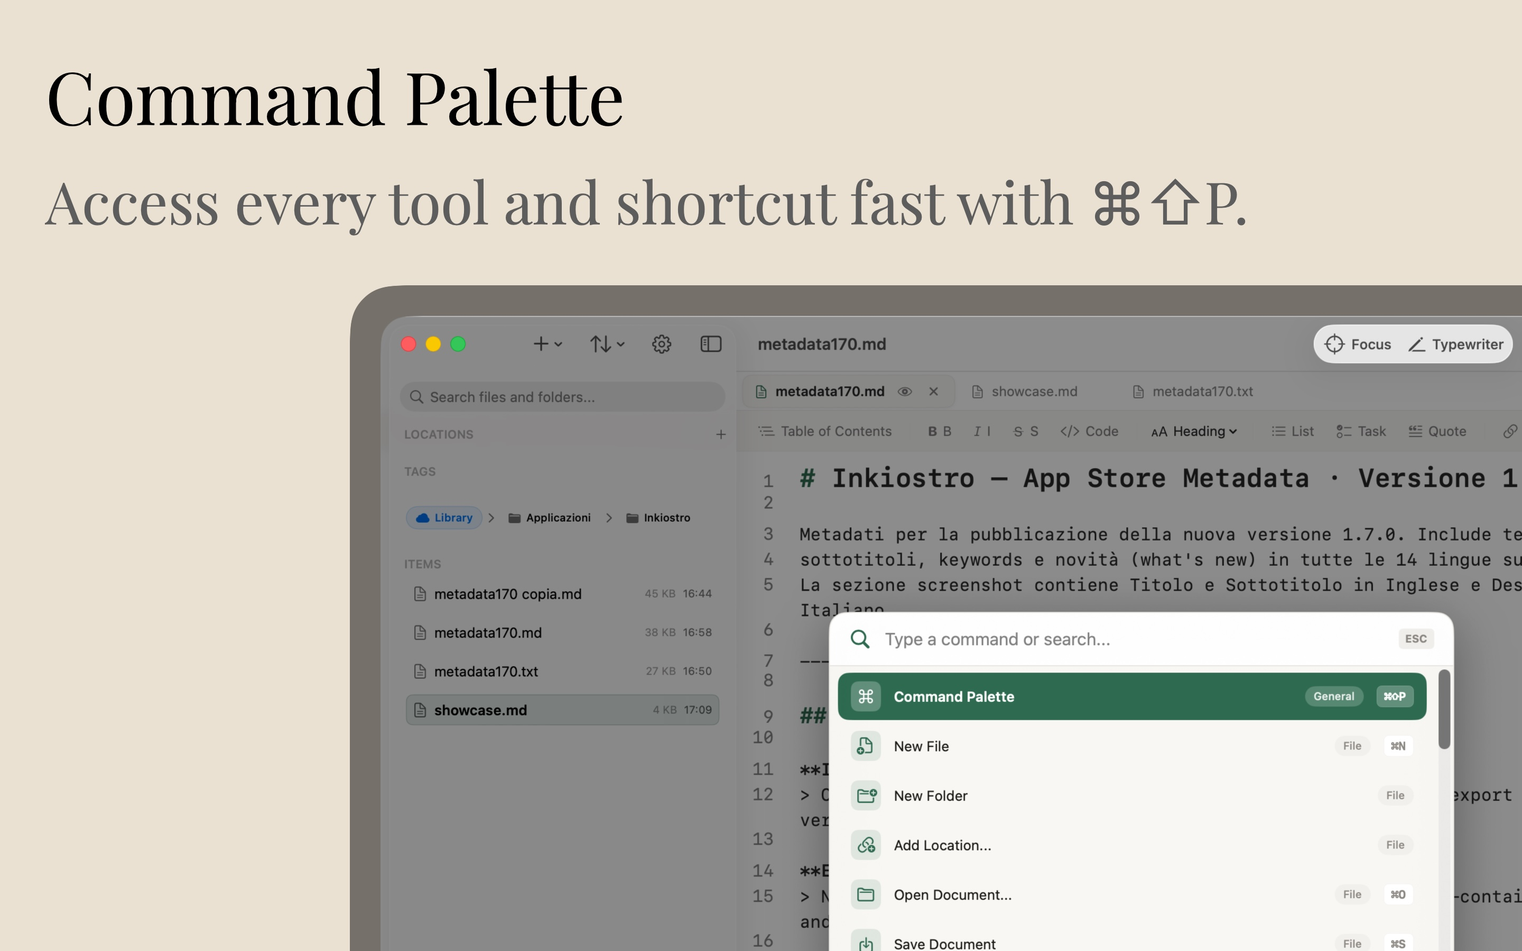Dismiss palette with ESC button
Screen dimensions: 1522x951
pos(1416,638)
